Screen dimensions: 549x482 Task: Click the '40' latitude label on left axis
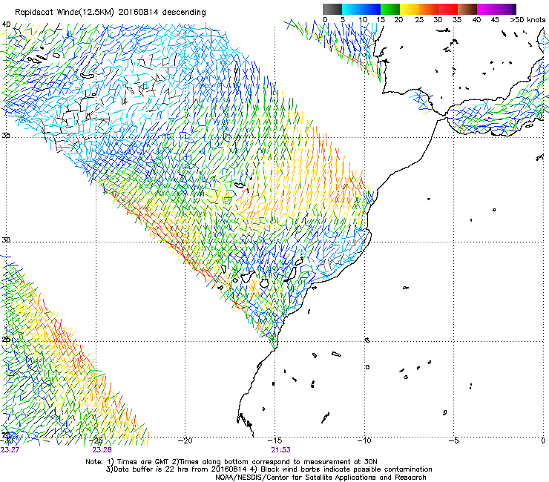(x=6, y=24)
